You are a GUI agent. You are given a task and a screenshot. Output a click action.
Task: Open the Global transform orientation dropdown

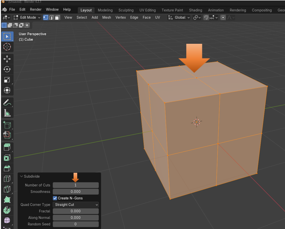[179, 18]
